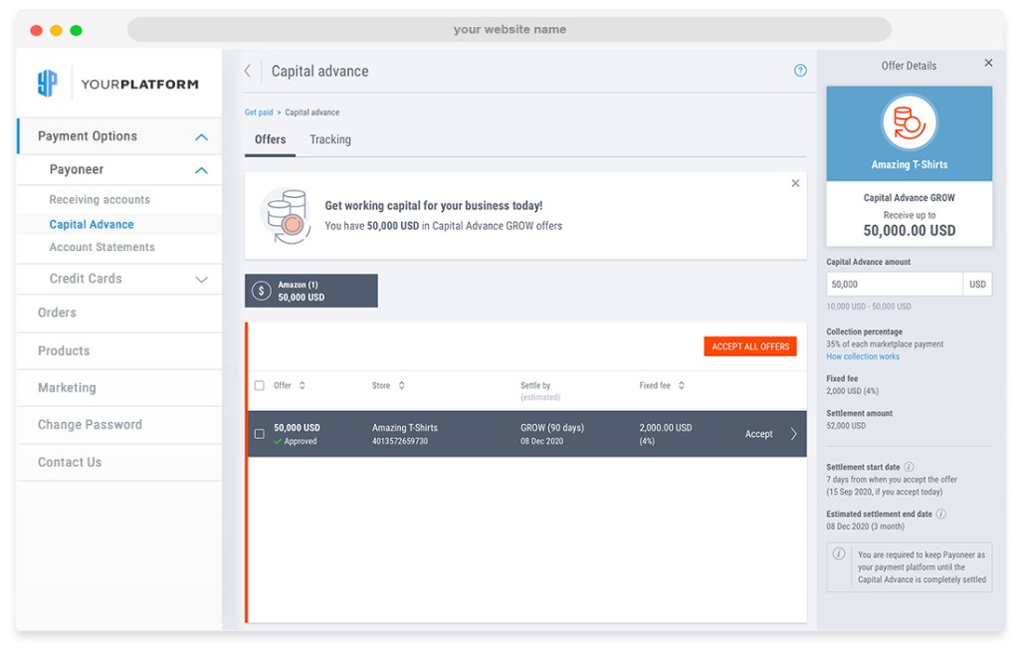
Task: Click the 52,000 USD settlement amount
Action: 846,426
